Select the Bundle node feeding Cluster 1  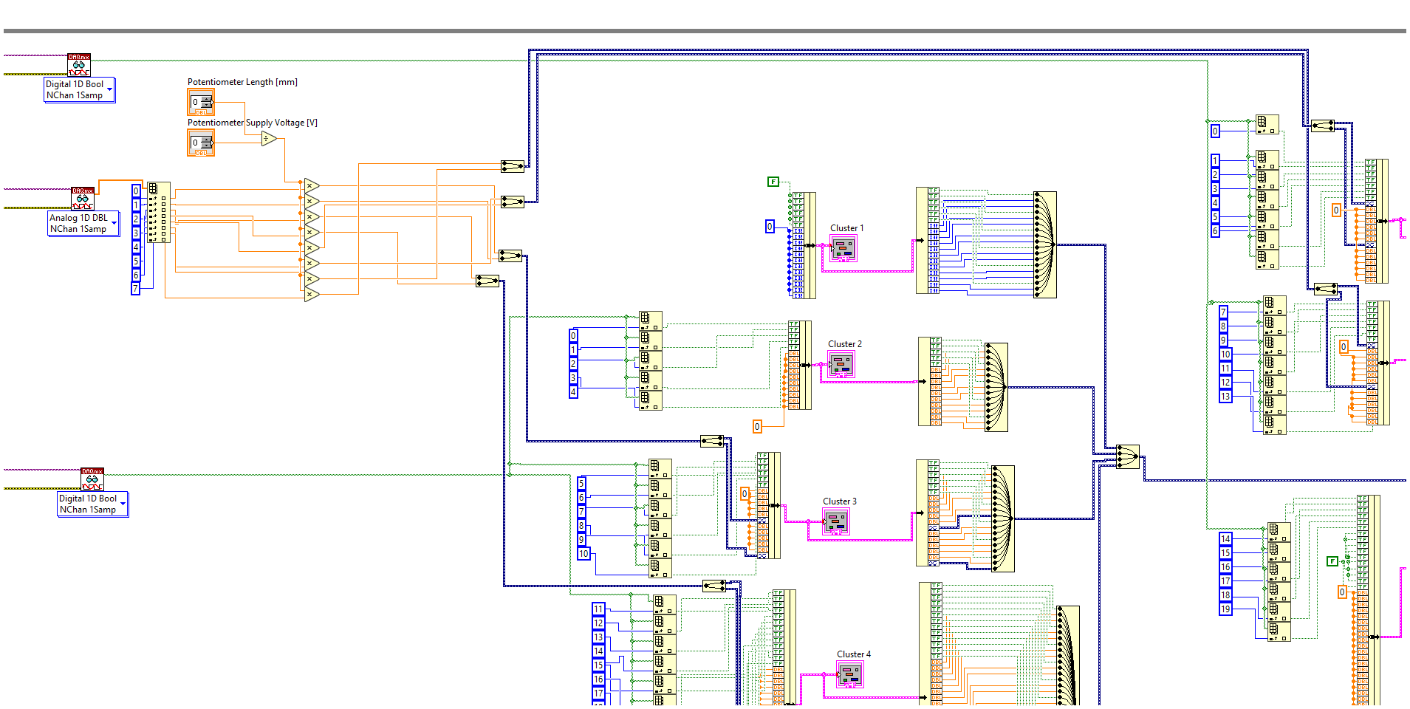coord(804,245)
